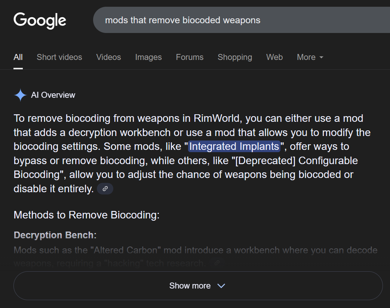Click in the search query field
This screenshot has height=308, width=390.
coord(241,20)
